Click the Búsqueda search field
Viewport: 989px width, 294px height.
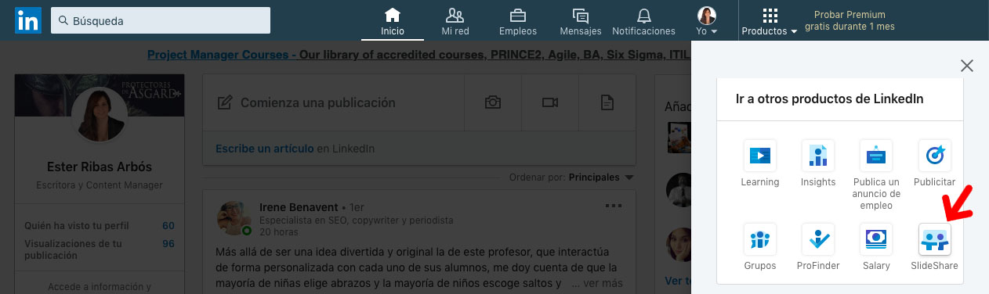coord(161,20)
